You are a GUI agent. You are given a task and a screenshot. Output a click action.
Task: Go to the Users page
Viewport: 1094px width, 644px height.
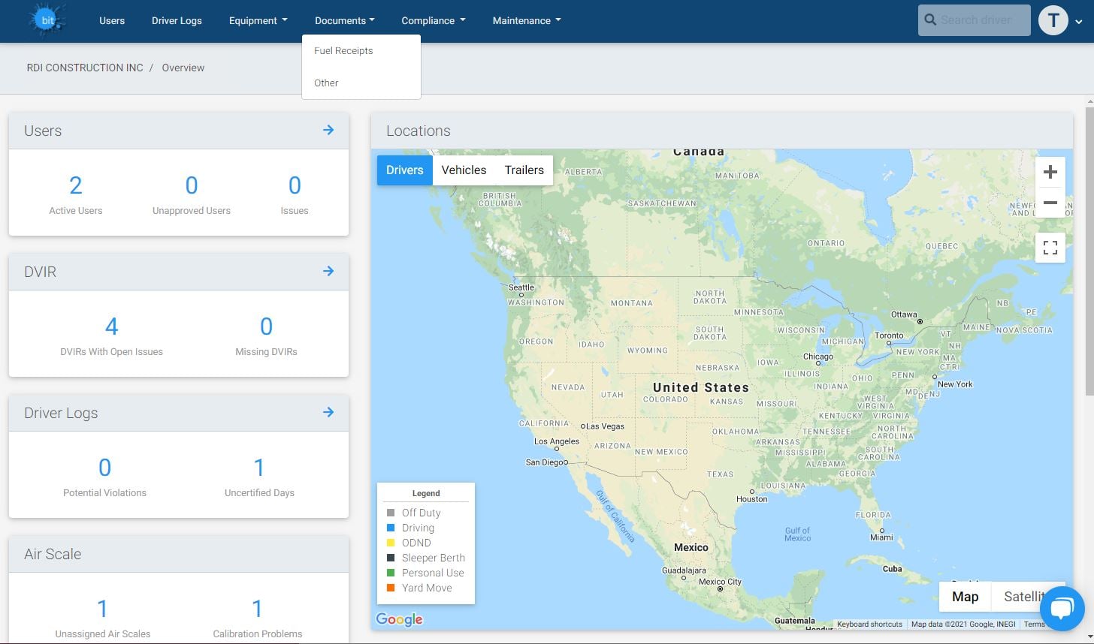(112, 20)
